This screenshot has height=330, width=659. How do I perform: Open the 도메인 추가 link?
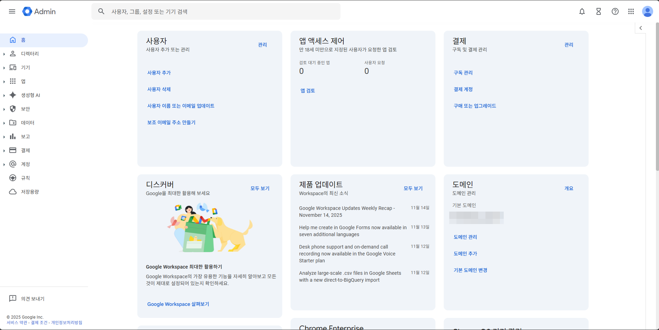click(465, 254)
